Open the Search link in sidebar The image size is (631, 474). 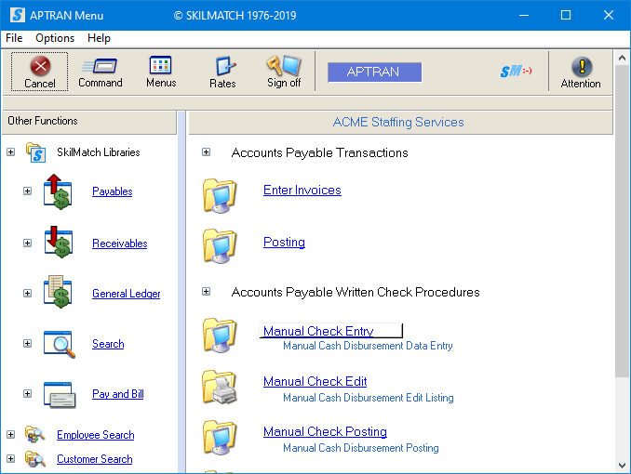[108, 344]
